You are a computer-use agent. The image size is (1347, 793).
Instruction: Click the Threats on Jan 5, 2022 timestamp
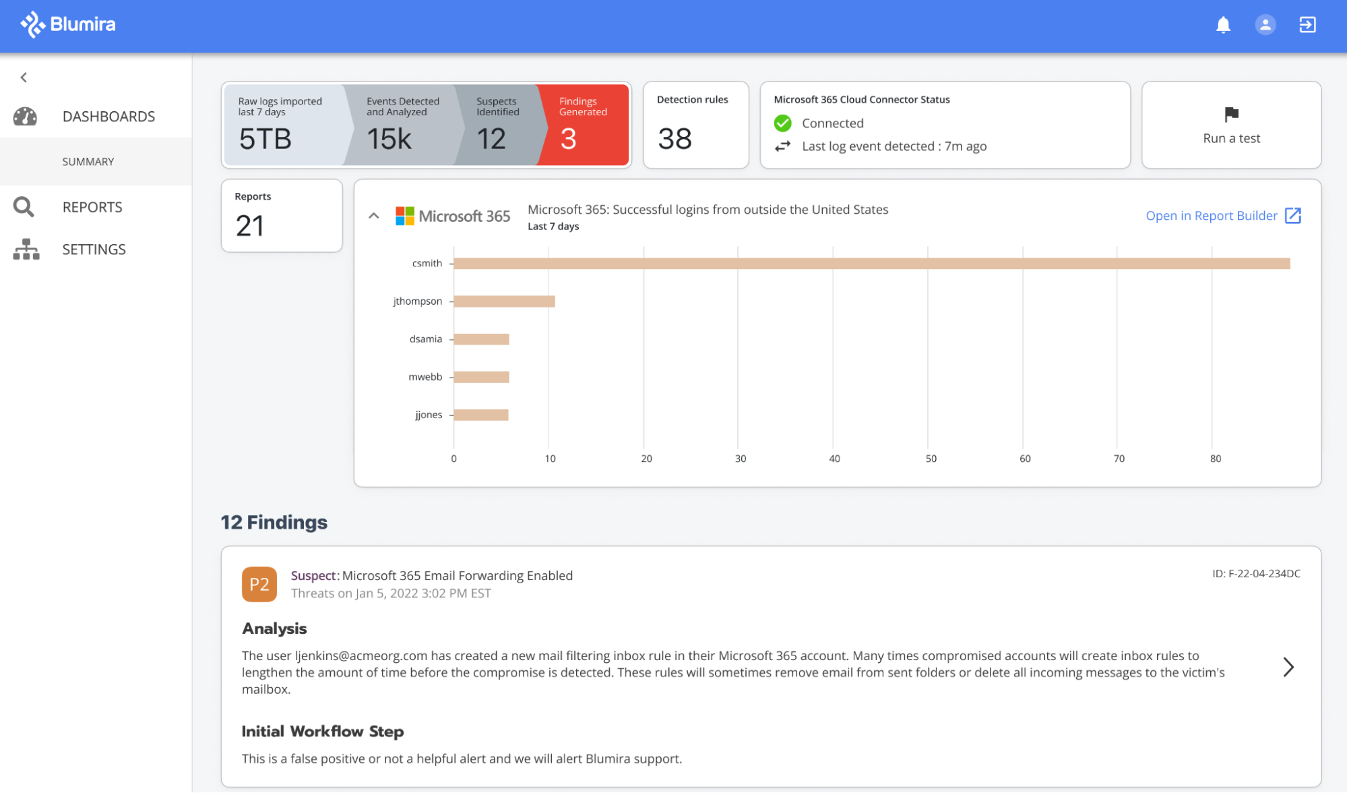point(391,593)
